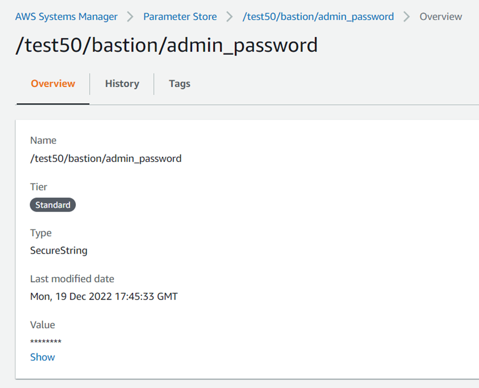The height and width of the screenshot is (388, 479).
Task: Open the AWS Systems Manager breadcrumb link
Action: (x=66, y=17)
